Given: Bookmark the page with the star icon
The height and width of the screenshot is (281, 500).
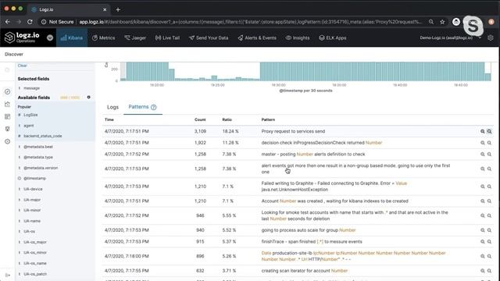Looking at the screenshot, I should coord(442,22).
